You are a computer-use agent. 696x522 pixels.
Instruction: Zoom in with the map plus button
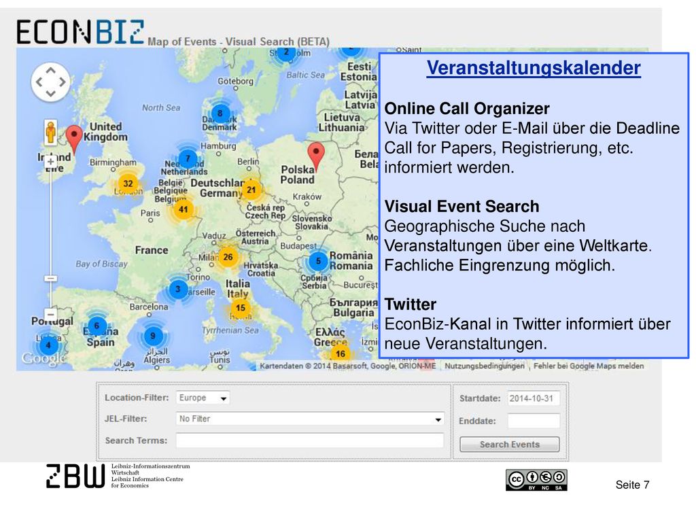click(50, 162)
